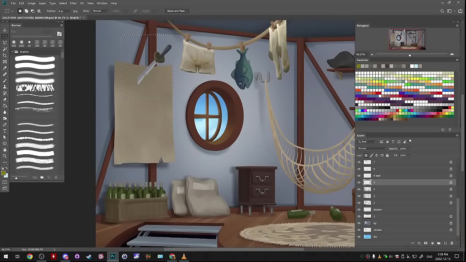Click the Select and Mask button
The height and width of the screenshot is (262, 466).
click(177, 11)
